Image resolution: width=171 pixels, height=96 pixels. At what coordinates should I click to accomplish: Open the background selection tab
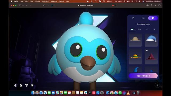(x=143, y=18)
